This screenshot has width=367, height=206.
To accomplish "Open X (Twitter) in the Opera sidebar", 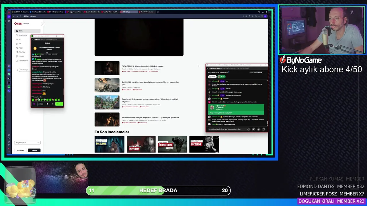I will (9, 82).
